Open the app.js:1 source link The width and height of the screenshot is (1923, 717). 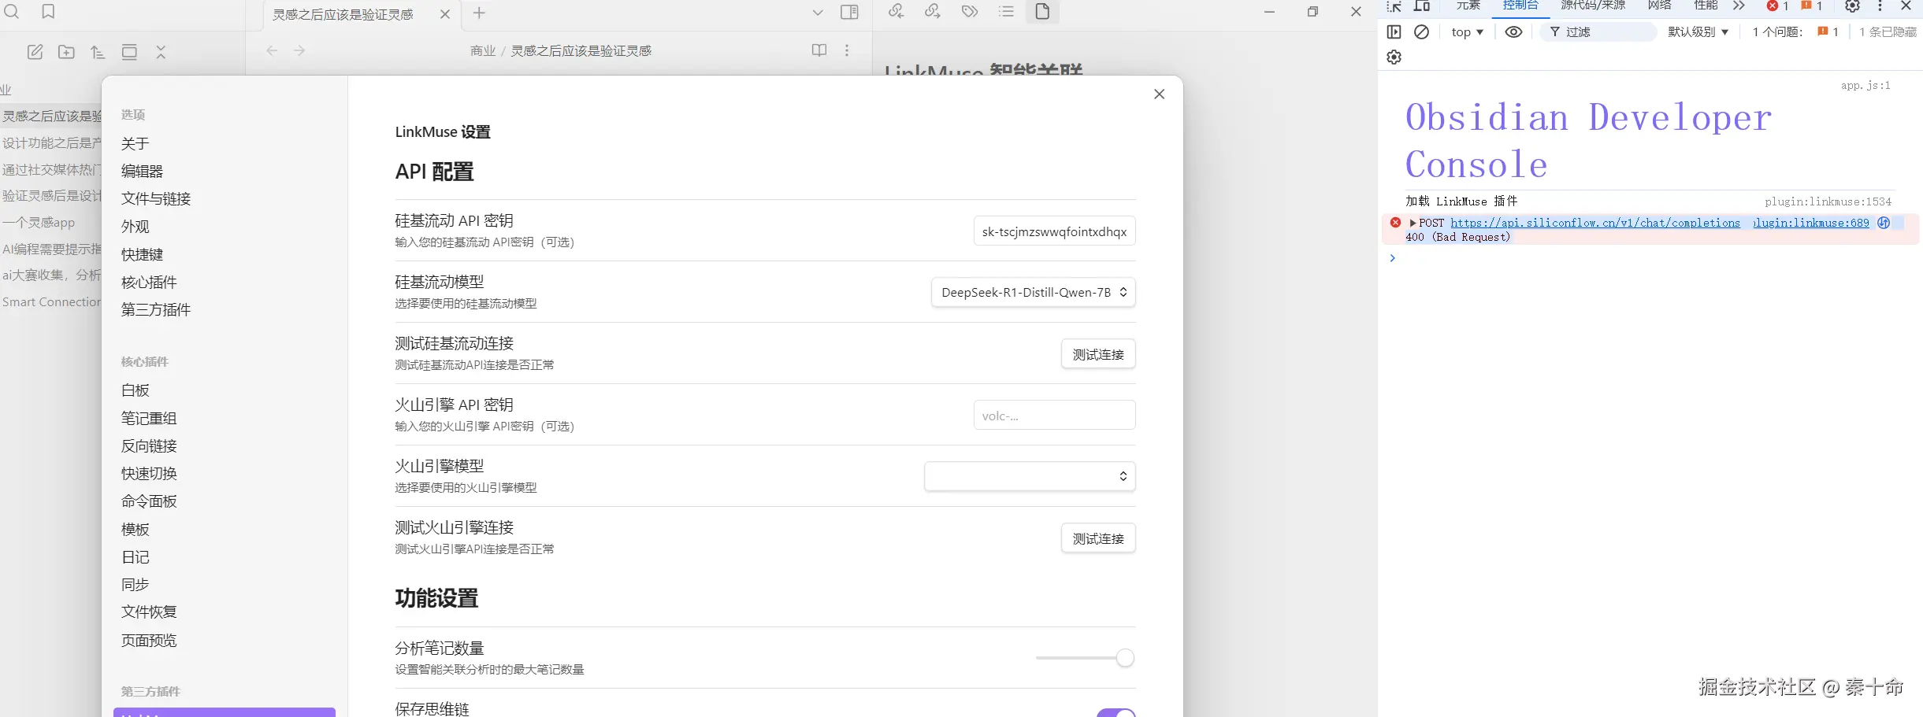[1865, 85]
